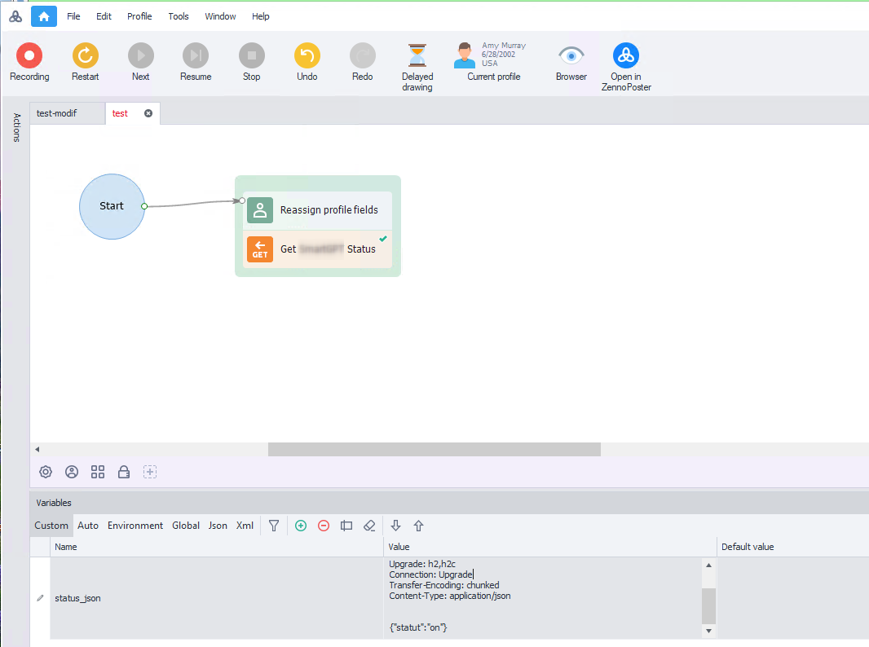Go to the Home button

click(x=44, y=16)
